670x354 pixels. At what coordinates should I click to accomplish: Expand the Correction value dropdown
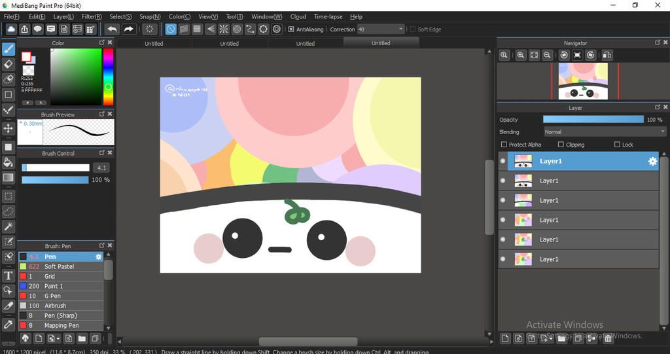click(x=400, y=29)
